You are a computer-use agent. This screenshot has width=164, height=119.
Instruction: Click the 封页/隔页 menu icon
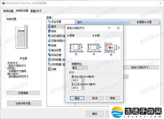pos(49,36)
